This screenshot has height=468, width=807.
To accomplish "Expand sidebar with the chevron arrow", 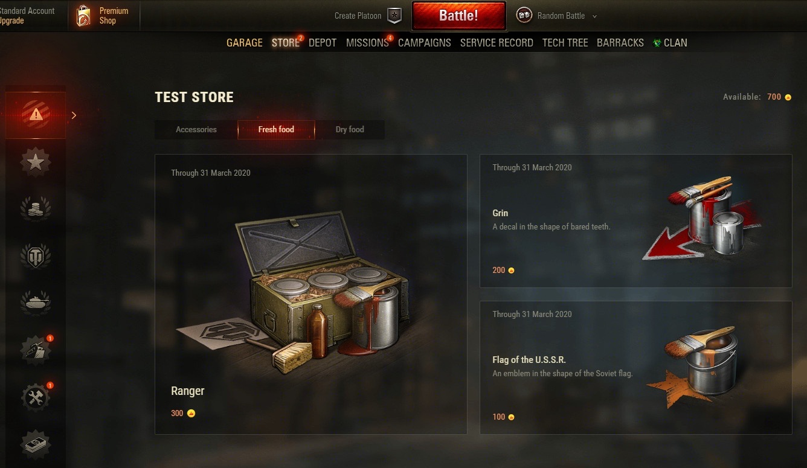I will coord(74,115).
